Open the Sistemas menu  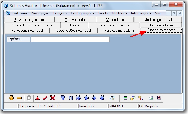[20, 13]
